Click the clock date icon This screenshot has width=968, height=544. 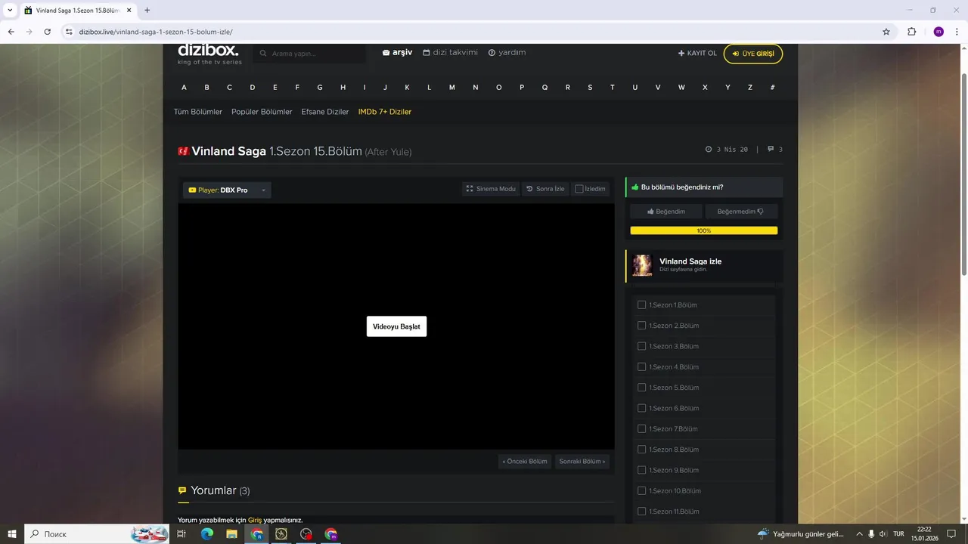(x=709, y=150)
